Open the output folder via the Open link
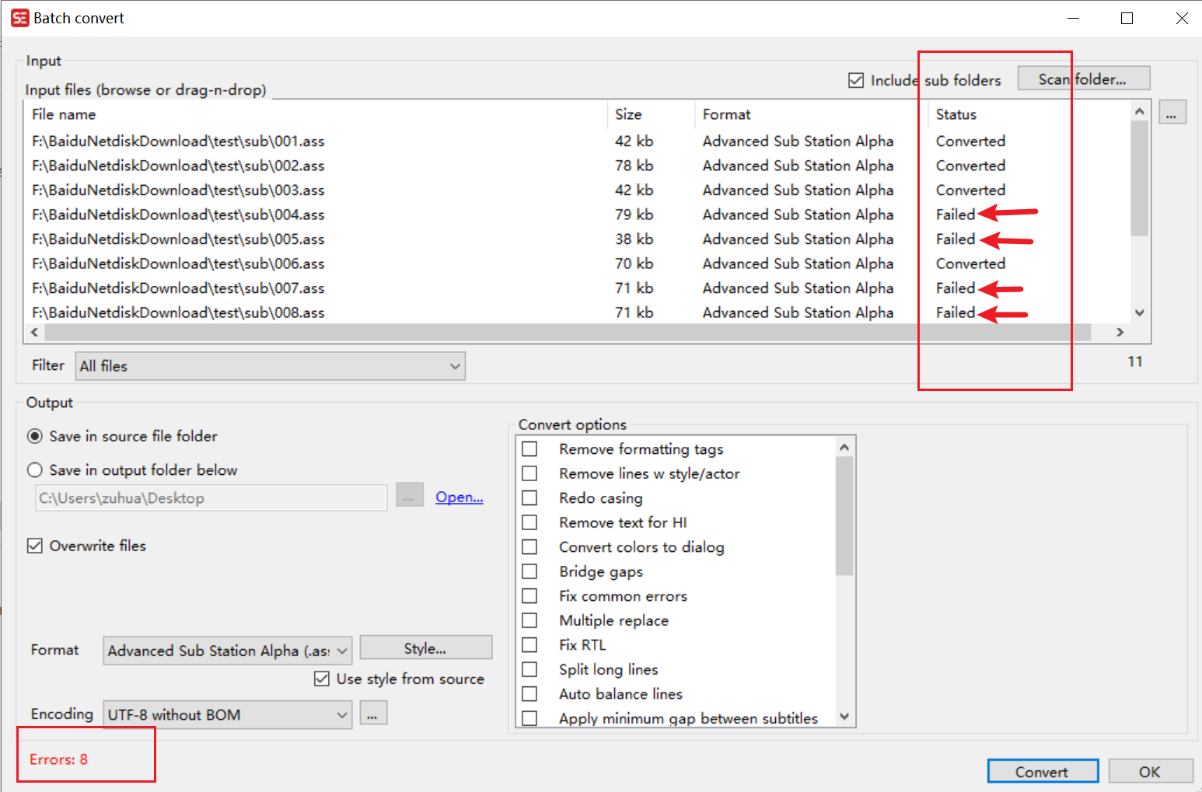Screen dimensions: 1202x792 [x=459, y=497]
